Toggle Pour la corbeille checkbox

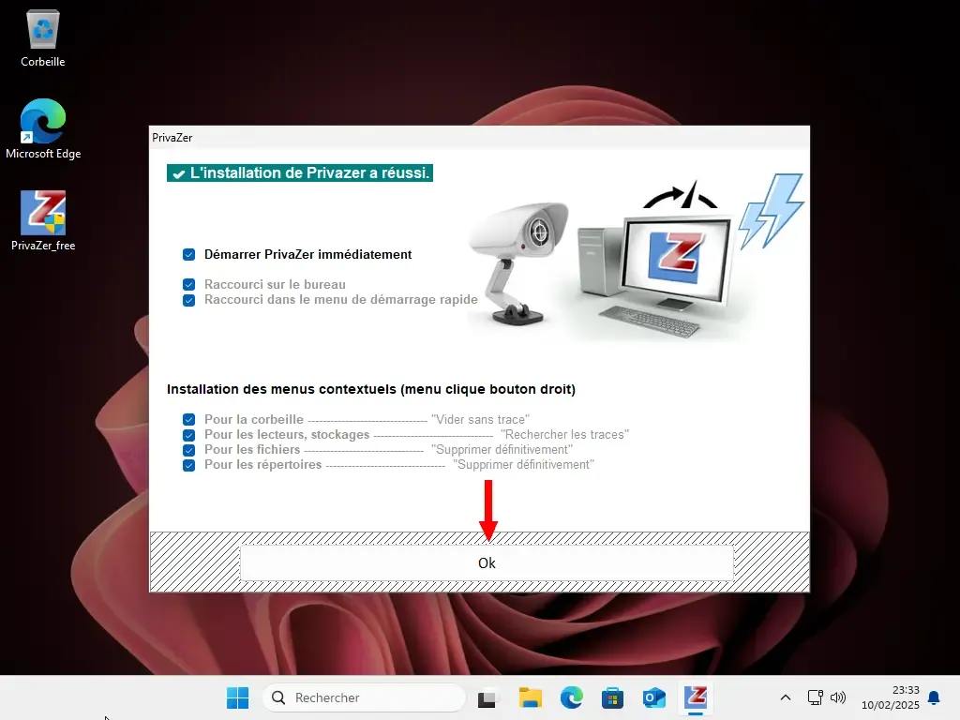click(x=188, y=419)
